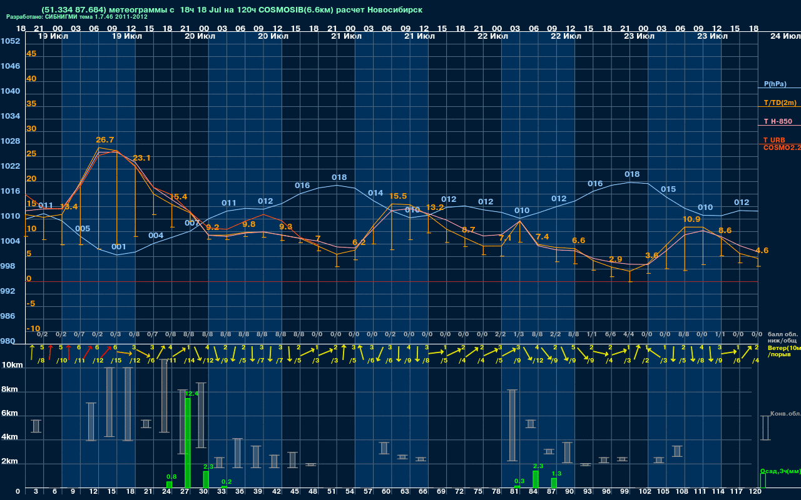Click the 12.4 precipitation value

pos(191,394)
